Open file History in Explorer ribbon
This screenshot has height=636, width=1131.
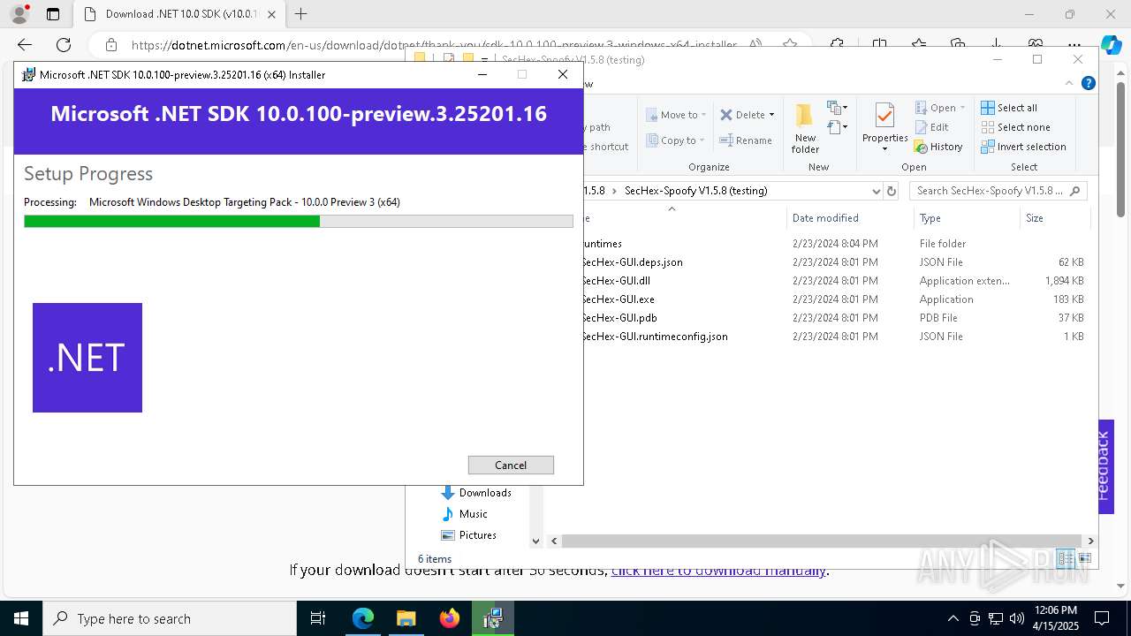pyautogui.click(x=938, y=147)
